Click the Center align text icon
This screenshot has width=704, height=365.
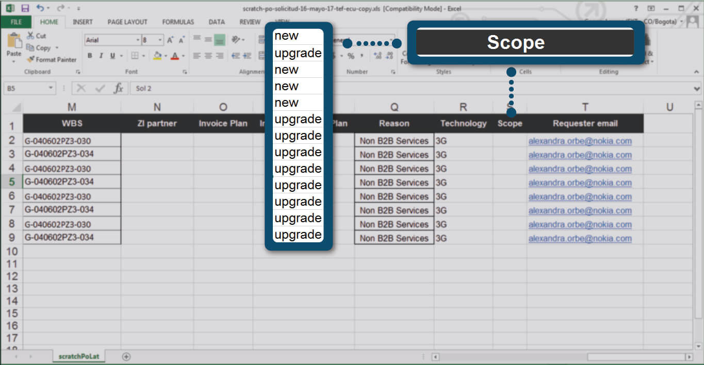(208, 56)
